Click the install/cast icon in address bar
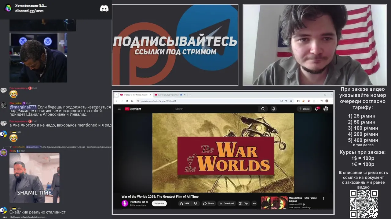Viewport: 391px width, 219px height. pyautogui.click(x=282, y=101)
